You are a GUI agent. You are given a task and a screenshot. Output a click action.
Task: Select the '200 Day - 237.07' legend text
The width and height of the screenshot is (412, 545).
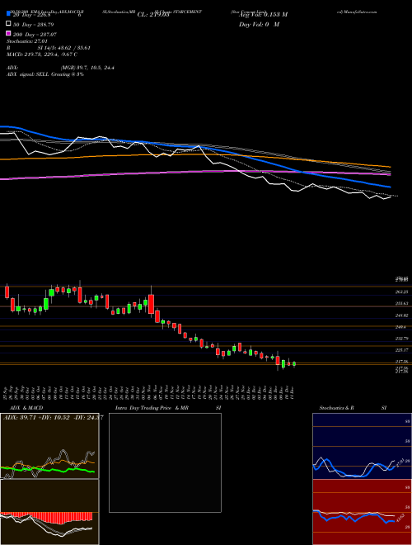(x=35, y=35)
